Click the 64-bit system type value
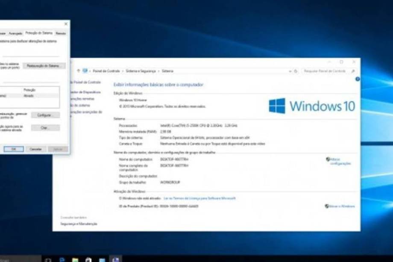Viewport: 393px width, 262px height. [x=205, y=138]
